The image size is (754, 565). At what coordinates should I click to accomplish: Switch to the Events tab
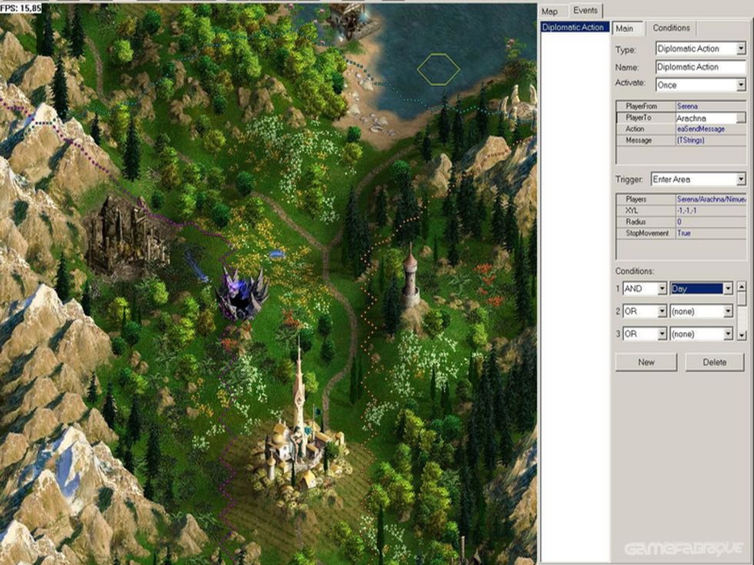point(585,11)
